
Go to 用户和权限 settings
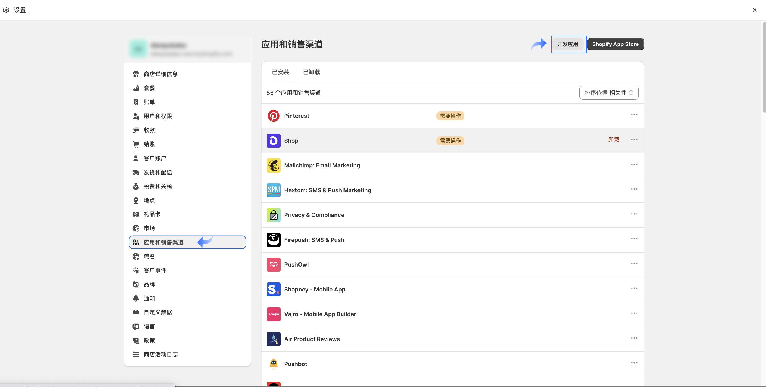(x=157, y=116)
